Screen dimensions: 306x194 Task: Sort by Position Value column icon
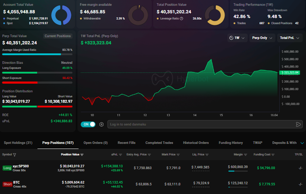[82, 154]
